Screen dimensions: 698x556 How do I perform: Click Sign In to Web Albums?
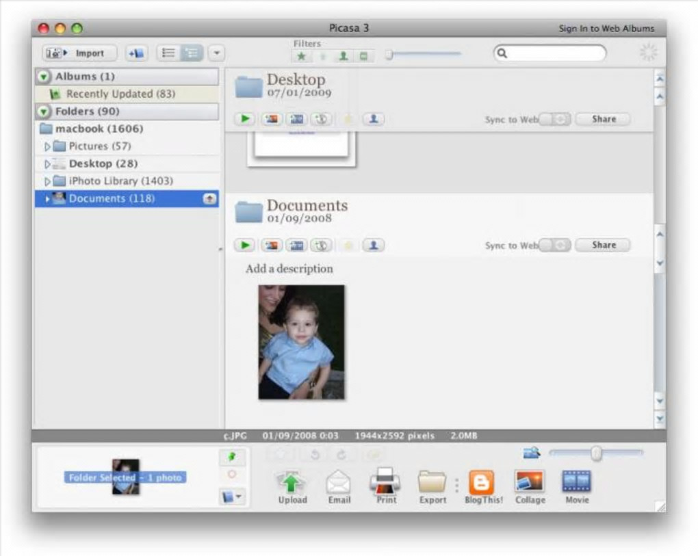click(x=606, y=29)
